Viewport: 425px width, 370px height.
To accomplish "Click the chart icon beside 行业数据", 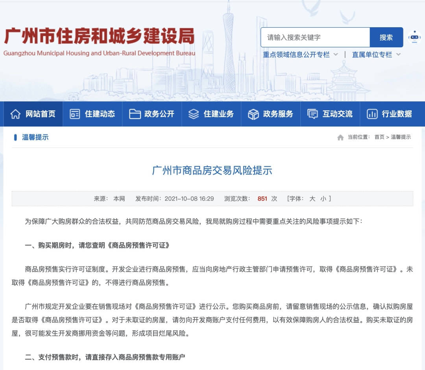I will click(x=372, y=114).
